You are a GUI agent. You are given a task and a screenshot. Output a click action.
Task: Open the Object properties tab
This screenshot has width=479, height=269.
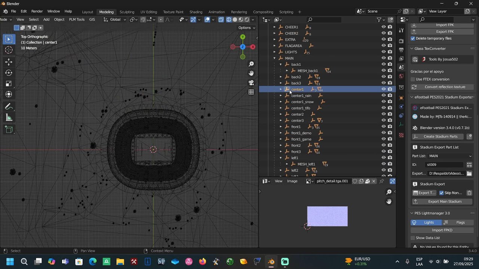pos(401,98)
